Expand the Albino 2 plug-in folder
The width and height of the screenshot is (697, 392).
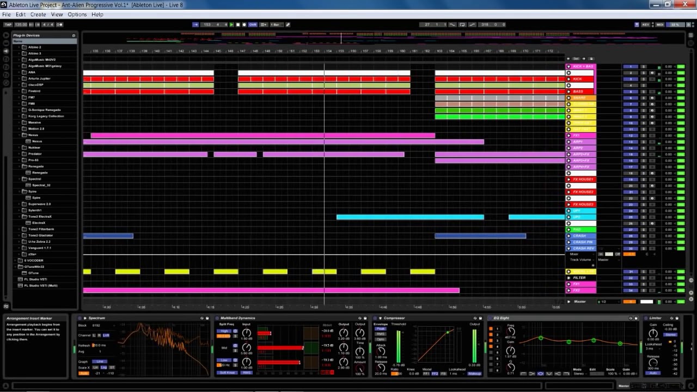click(x=19, y=47)
